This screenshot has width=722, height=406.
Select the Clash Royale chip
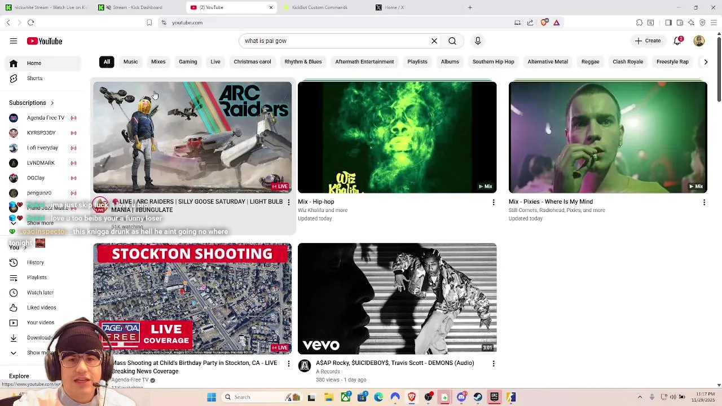pyautogui.click(x=628, y=62)
